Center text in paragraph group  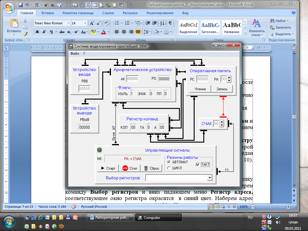click(124, 32)
